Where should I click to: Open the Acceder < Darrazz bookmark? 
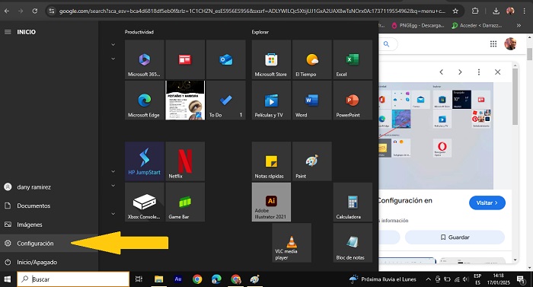(477, 26)
